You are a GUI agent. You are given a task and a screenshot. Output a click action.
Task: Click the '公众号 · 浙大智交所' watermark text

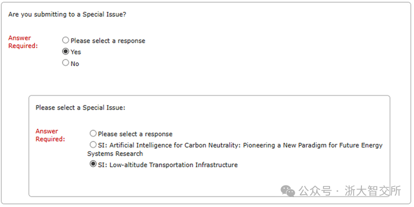tap(350, 191)
